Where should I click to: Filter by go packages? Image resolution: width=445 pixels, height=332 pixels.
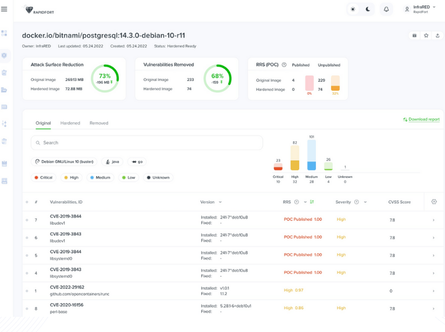coord(137,162)
